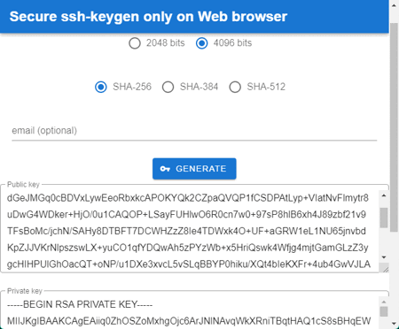Image resolution: width=399 pixels, height=329 pixels.
Task: Click inside the Private key text area
Action: [190, 312]
